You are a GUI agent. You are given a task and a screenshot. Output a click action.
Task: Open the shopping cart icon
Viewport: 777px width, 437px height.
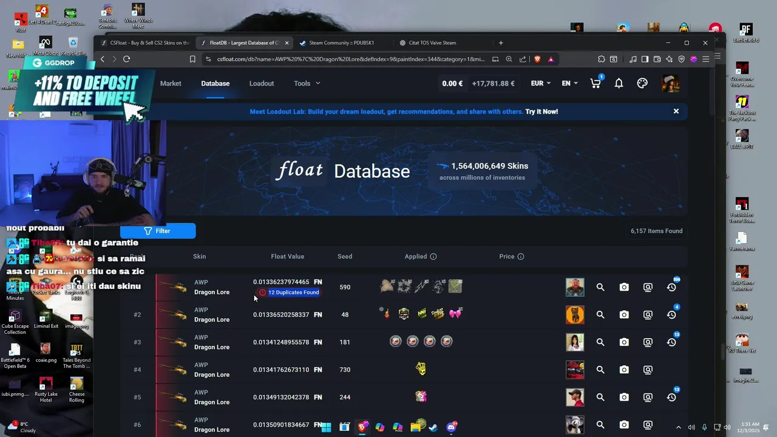tap(595, 84)
